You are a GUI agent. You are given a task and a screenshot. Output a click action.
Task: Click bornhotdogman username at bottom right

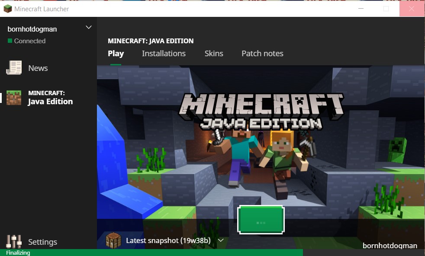coord(390,246)
